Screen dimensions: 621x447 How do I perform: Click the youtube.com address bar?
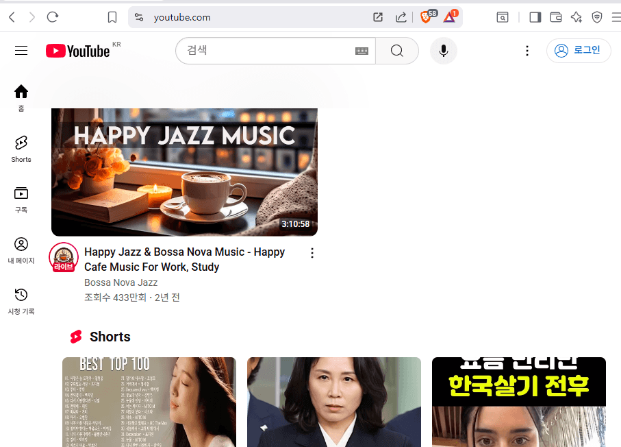tap(253, 17)
